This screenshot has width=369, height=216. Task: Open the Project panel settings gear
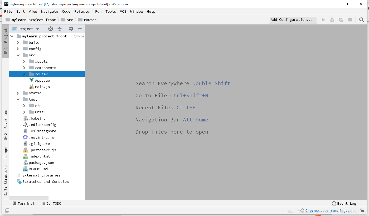tap(71, 29)
